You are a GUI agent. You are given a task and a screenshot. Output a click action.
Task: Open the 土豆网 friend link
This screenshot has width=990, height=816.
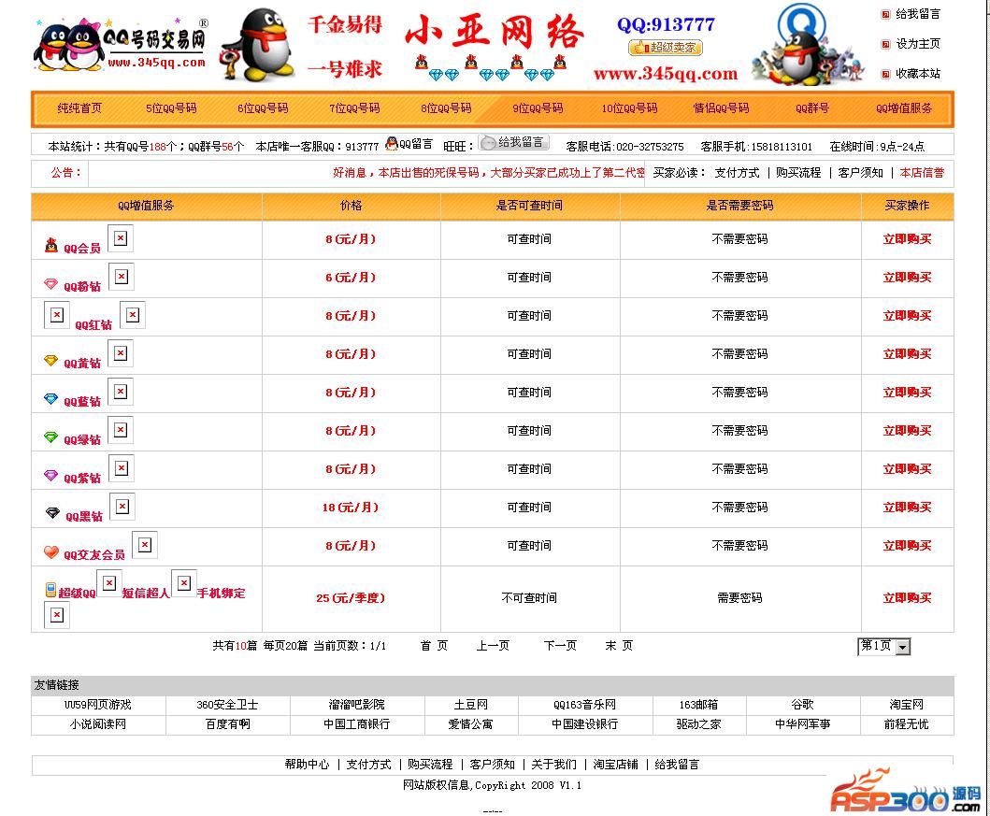point(470,705)
